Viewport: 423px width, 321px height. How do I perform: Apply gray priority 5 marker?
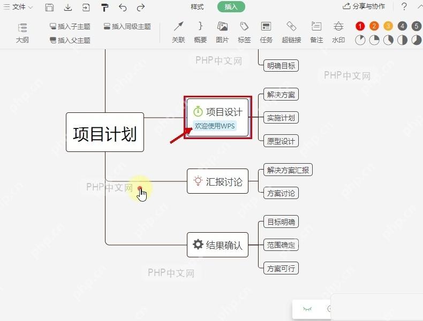pyautogui.click(x=416, y=26)
